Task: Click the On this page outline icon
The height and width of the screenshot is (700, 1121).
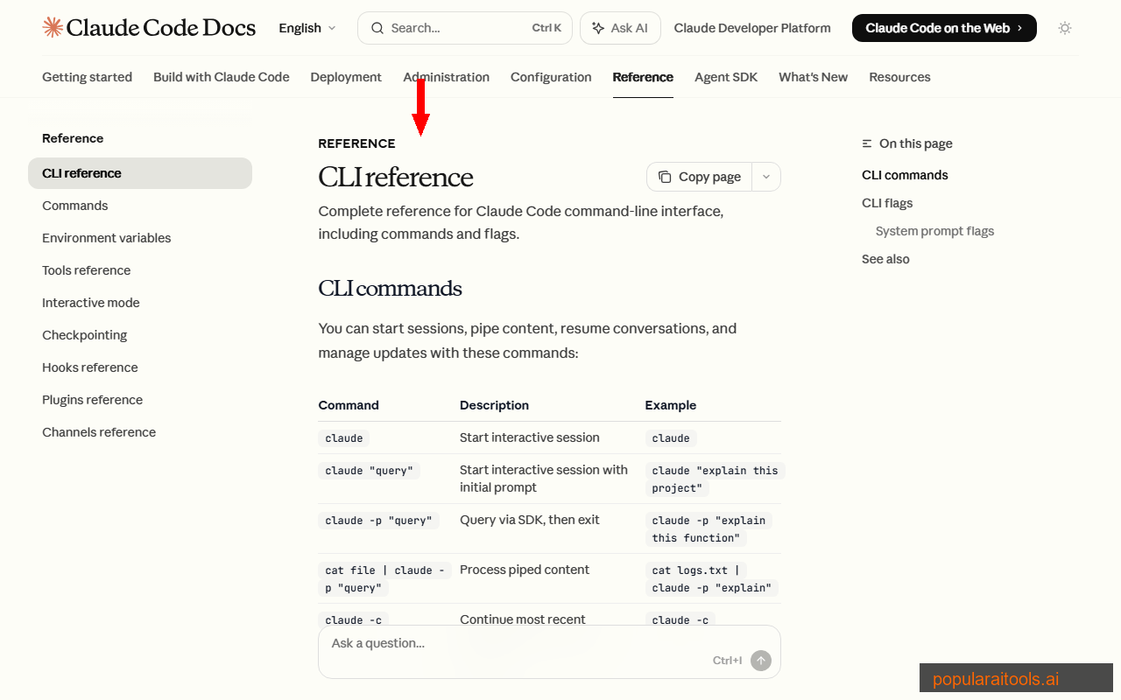Action: click(x=866, y=143)
